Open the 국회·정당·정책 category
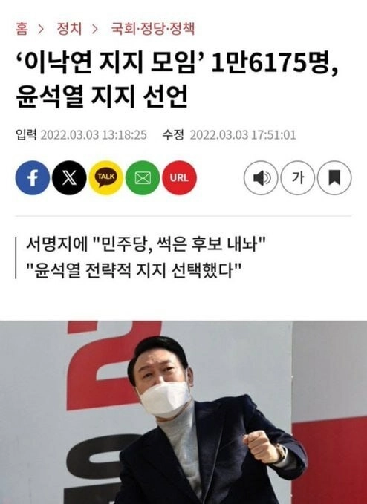 click(153, 29)
